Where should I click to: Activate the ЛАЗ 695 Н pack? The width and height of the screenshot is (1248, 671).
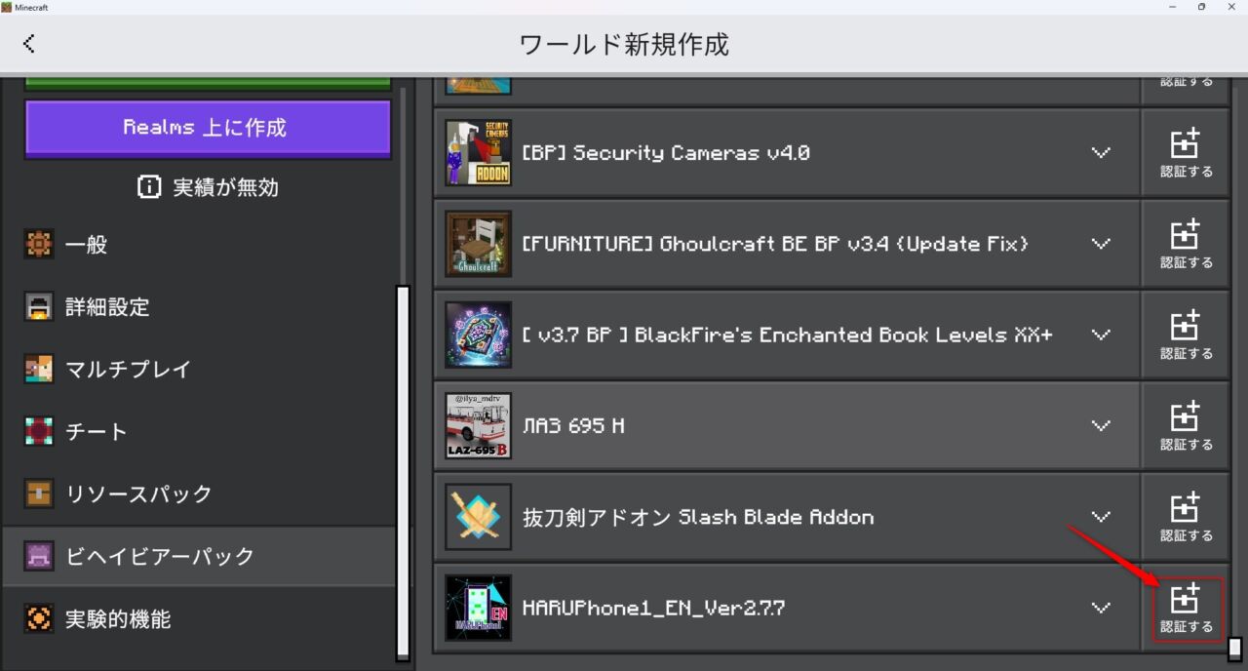coord(1186,425)
